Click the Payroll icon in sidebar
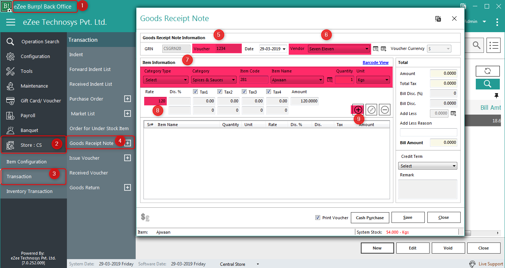This screenshot has height=268, width=505. [10, 115]
